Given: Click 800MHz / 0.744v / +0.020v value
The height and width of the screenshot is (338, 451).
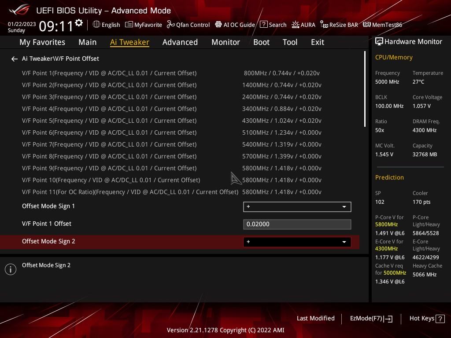Looking at the screenshot, I should click(x=281, y=73).
